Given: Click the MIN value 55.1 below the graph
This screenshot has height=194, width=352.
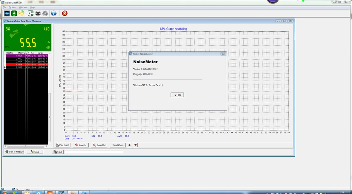Looking at the screenshot, I should [100, 136].
